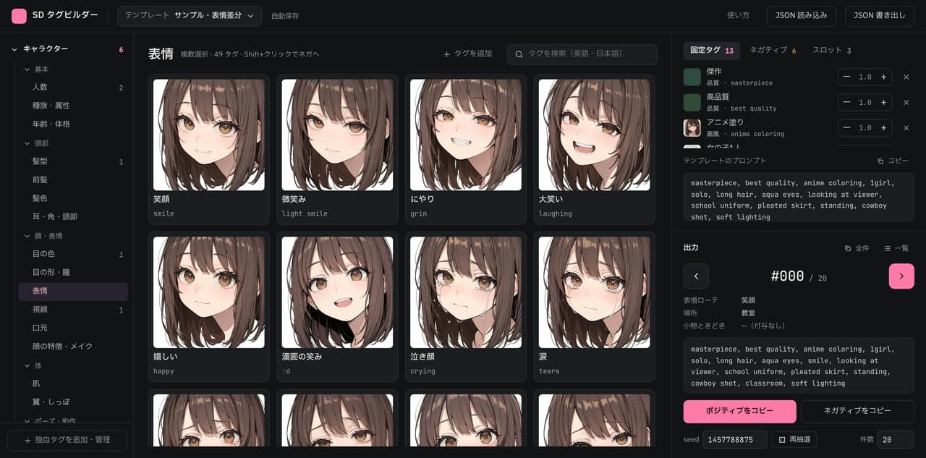Screen dimensions: 926x458
Task: Open the テンプレート dropdown selector
Action: coord(190,16)
